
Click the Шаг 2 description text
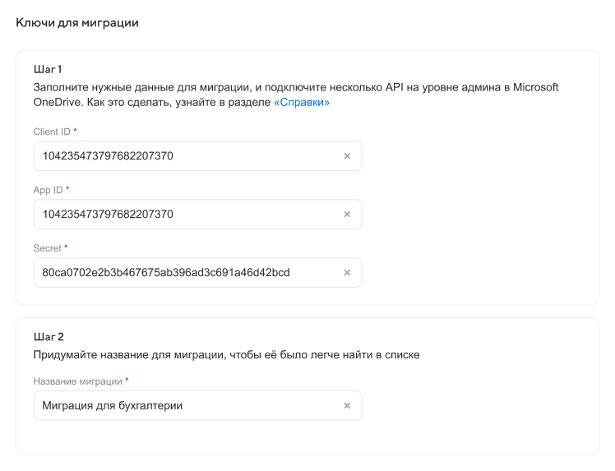pos(226,355)
